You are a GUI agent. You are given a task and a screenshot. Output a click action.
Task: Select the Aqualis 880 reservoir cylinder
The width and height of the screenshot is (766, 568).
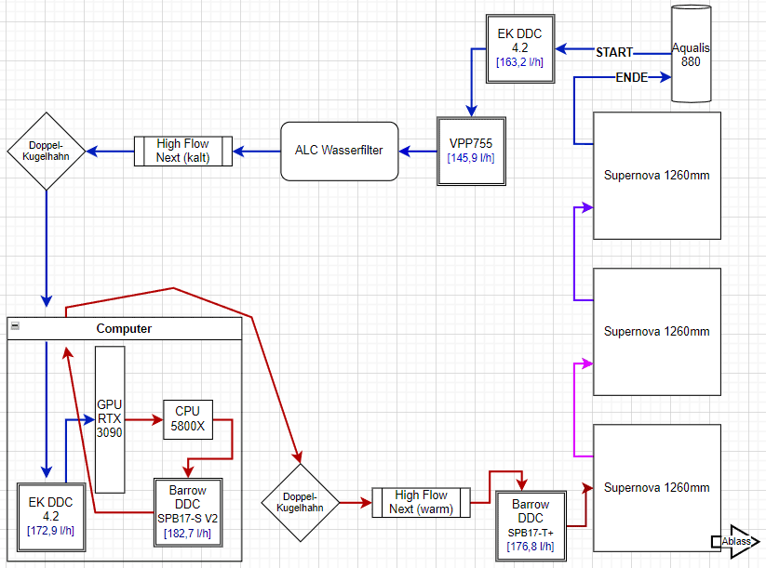click(x=691, y=54)
